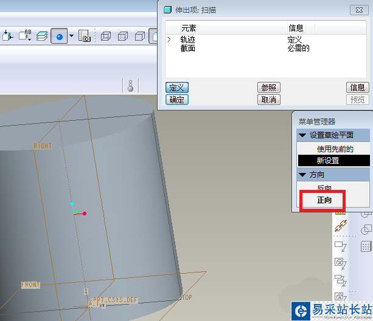Choose 使用先前的 menu option
The width and height of the screenshot is (373, 321).
point(334,149)
